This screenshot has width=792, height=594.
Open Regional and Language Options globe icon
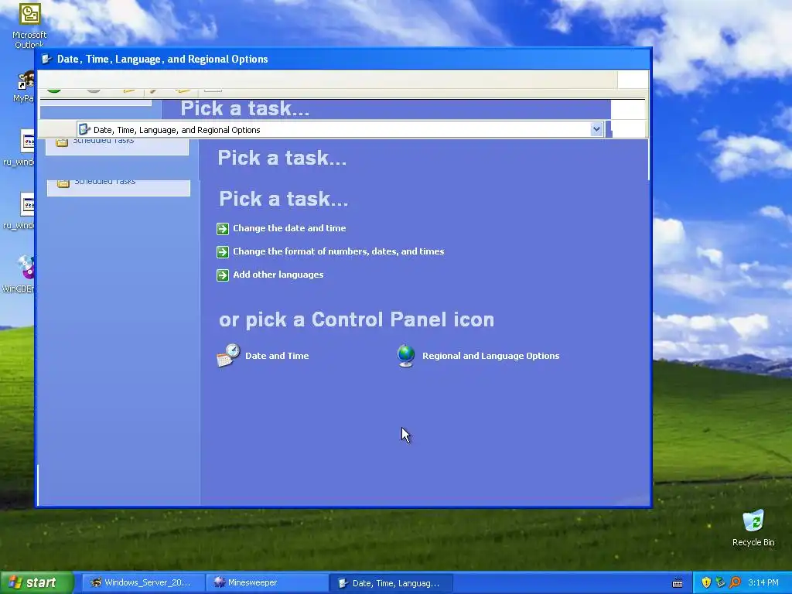pyautogui.click(x=406, y=356)
